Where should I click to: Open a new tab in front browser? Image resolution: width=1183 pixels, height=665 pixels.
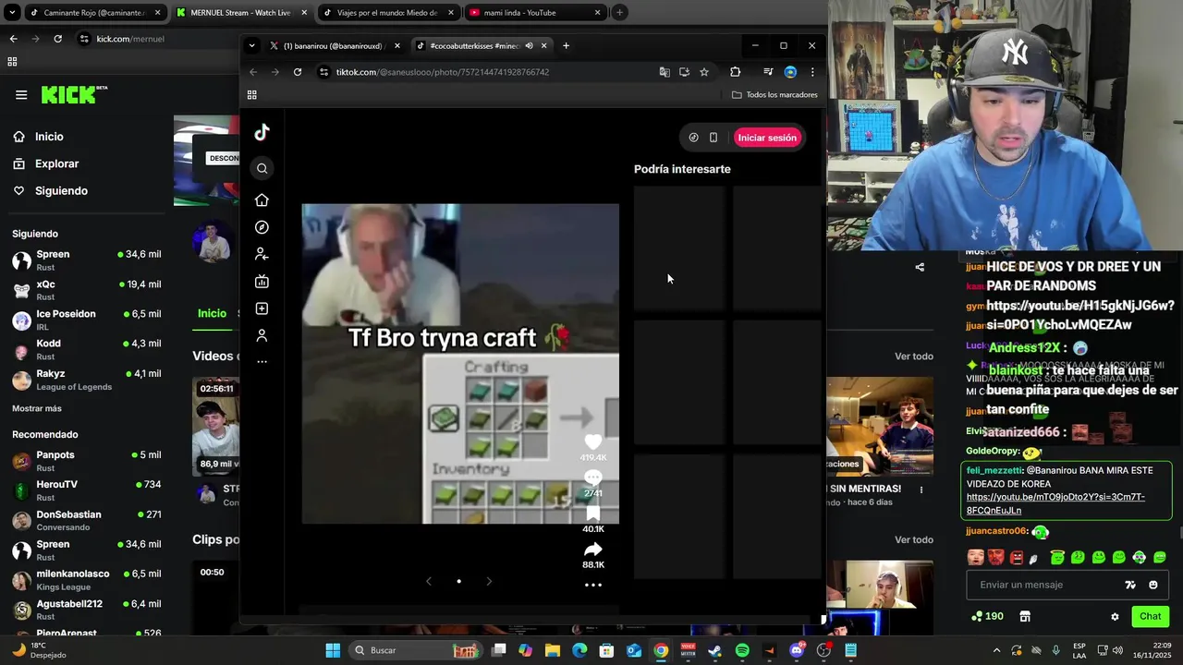pos(566,45)
